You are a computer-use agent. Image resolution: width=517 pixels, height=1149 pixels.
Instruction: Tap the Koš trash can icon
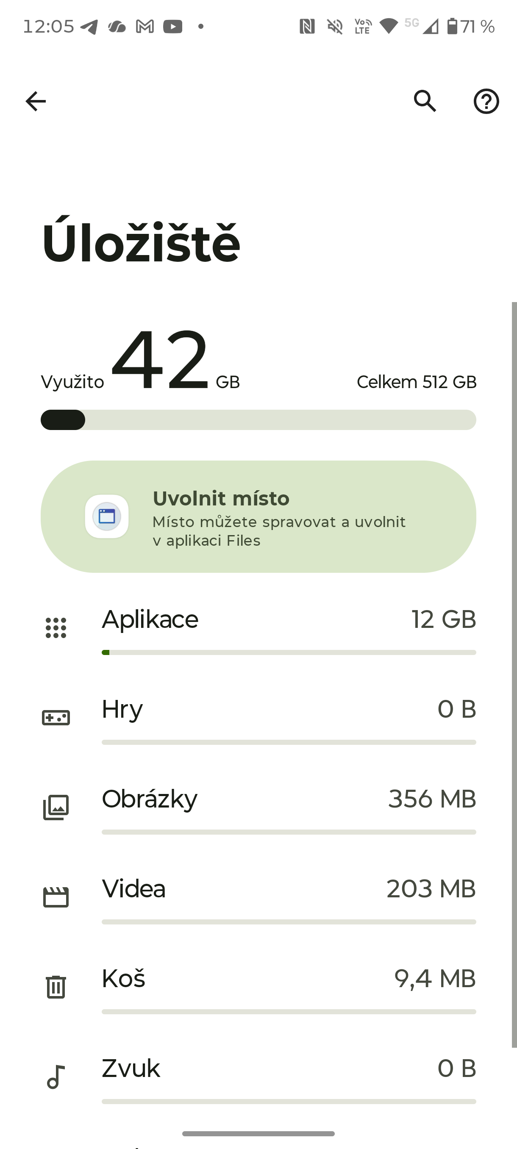click(56, 987)
